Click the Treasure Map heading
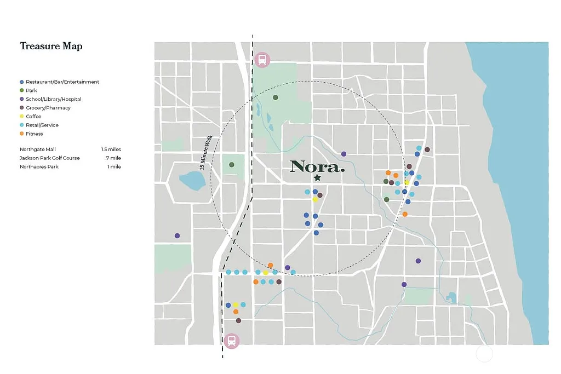Viewport: 561px width, 374px height. pyautogui.click(x=51, y=46)
